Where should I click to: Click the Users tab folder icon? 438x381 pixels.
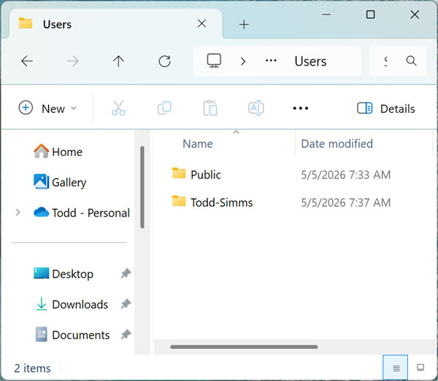coord(26,23)
